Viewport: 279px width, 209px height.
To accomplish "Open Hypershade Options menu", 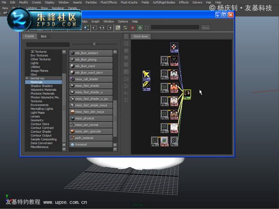I will pyautogui.click(x=123, y=21).
